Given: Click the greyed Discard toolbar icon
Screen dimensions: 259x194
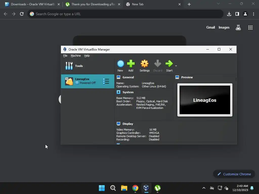Looking at the screenshot, I should point(158,66).
